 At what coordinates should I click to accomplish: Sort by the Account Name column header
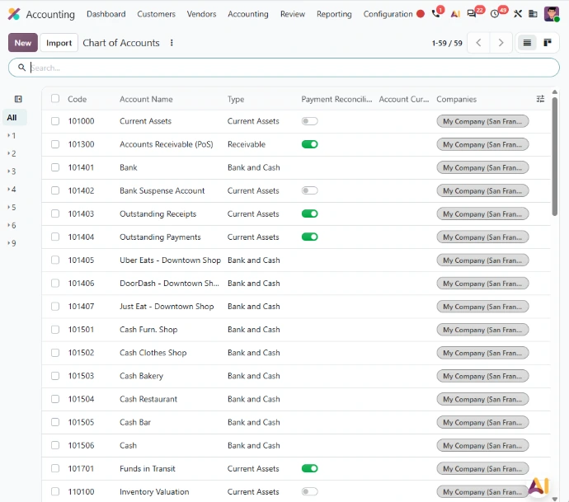click(x=146, y=99)
